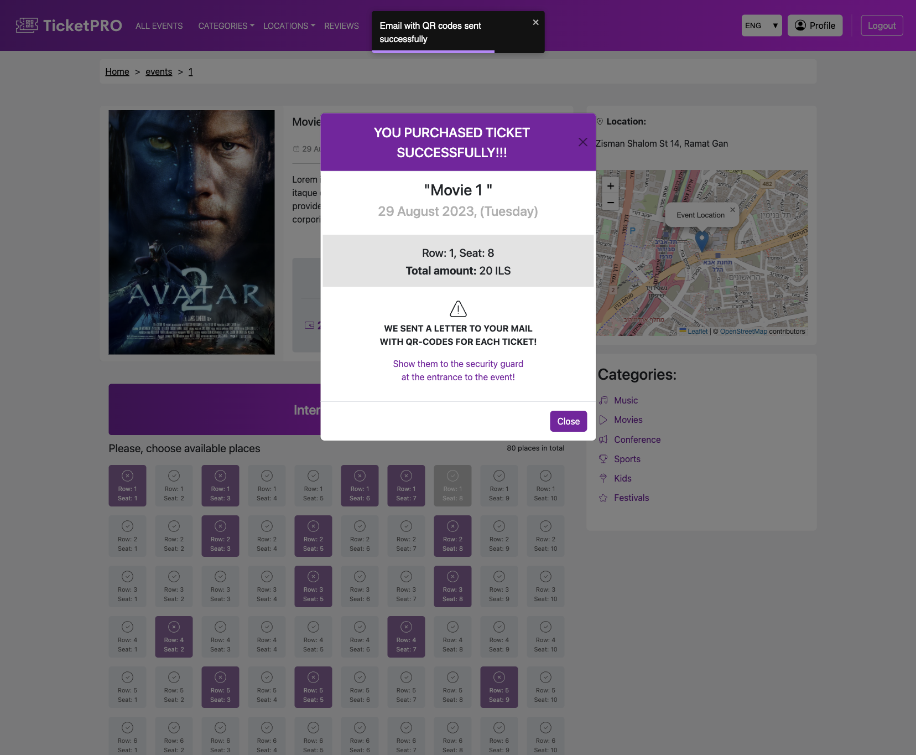Viewport: 916px width, 755px height.
Task: Select the Conference category
Action: click(637, 439)
